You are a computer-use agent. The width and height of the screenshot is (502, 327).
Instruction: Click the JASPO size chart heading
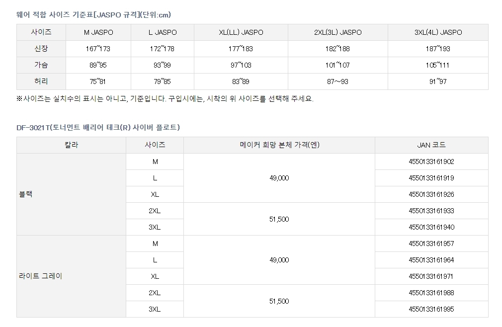(x=93, y=14)
